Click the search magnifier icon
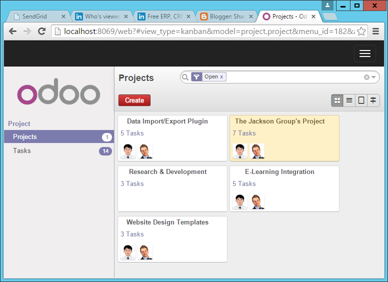The width and height of the screenshot is (388, 282). pyautogui.click(x=185, y=77)
